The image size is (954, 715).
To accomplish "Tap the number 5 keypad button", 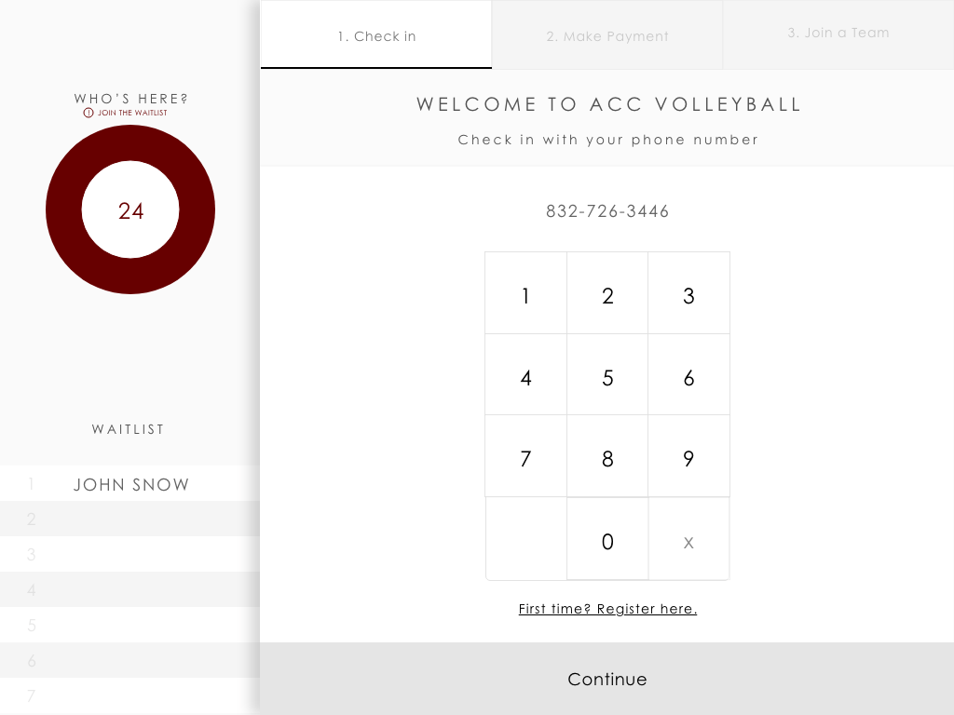I will tap(607, 374).
